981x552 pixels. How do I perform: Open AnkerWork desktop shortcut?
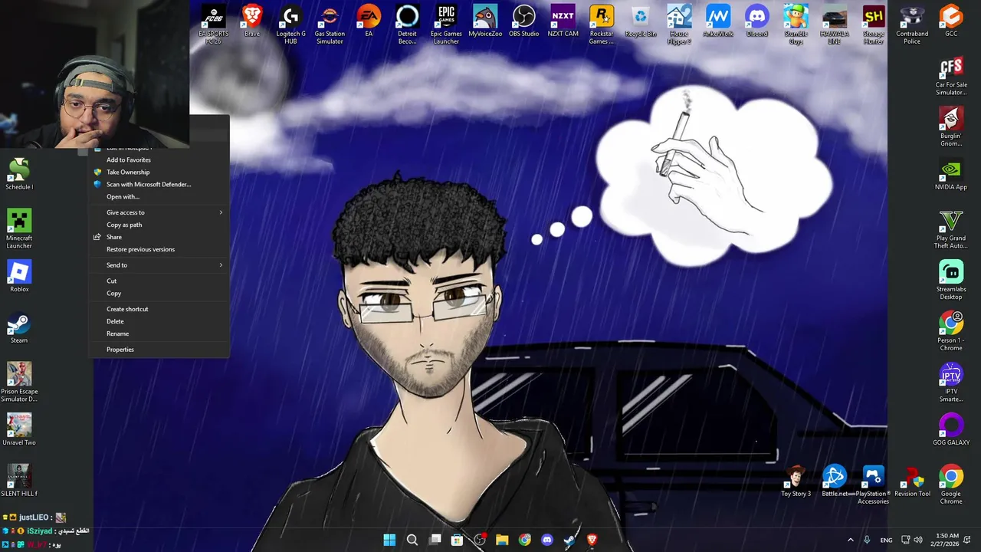pyautogui.click(x=718, y=21)
